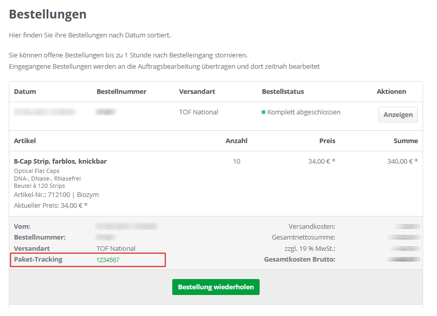Image resolution: width=437 pixels, height=316 pixels.
Task: Select the Artikel-Nr. 712100 Biozym text
Action: pyautogui.click(x=56, y=195)
